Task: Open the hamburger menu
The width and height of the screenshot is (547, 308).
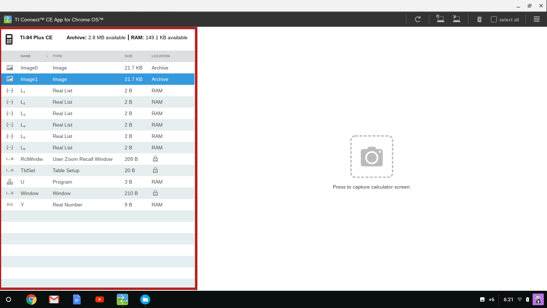Action: pyautogui.click(x=537, y=19)
